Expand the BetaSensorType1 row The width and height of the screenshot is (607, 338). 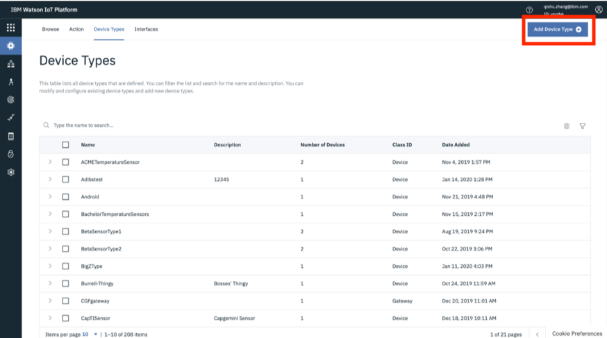pos(50,231)
